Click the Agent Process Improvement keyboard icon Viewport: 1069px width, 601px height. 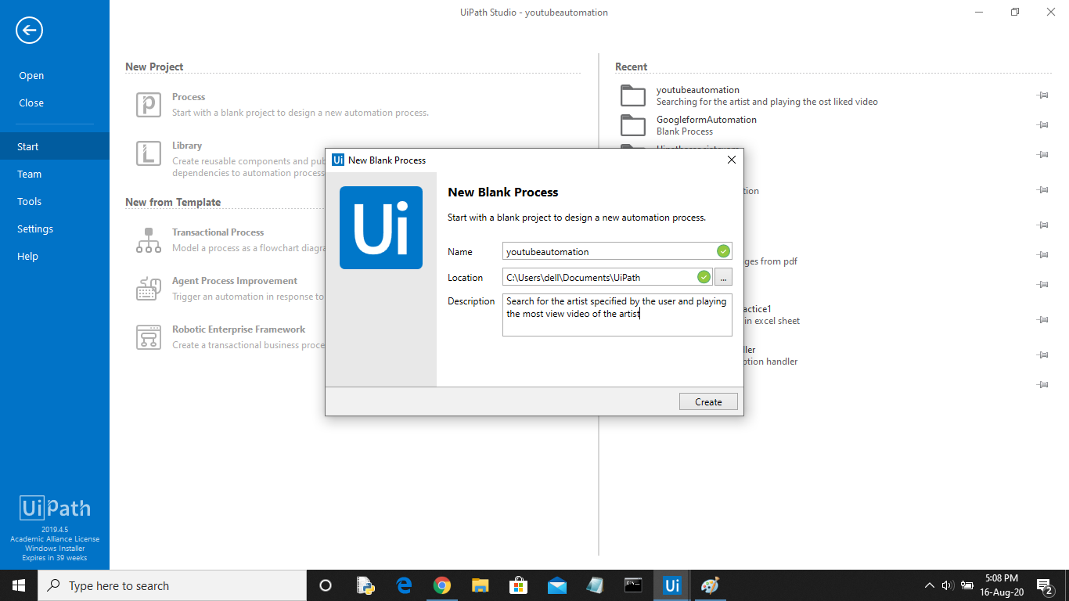tap(149, 289)
